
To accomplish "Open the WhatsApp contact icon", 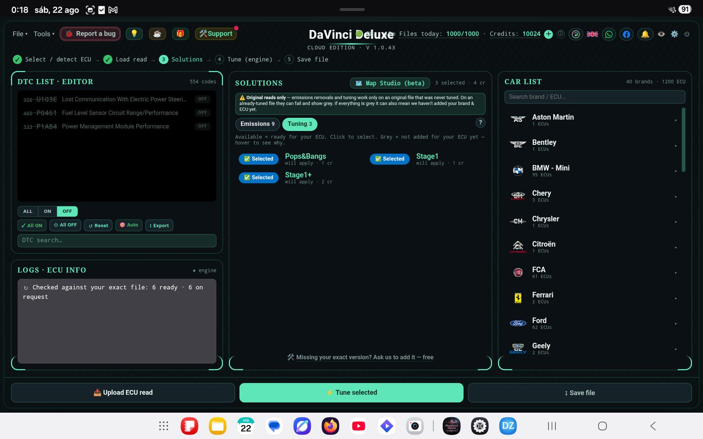I will pos(609,34).
